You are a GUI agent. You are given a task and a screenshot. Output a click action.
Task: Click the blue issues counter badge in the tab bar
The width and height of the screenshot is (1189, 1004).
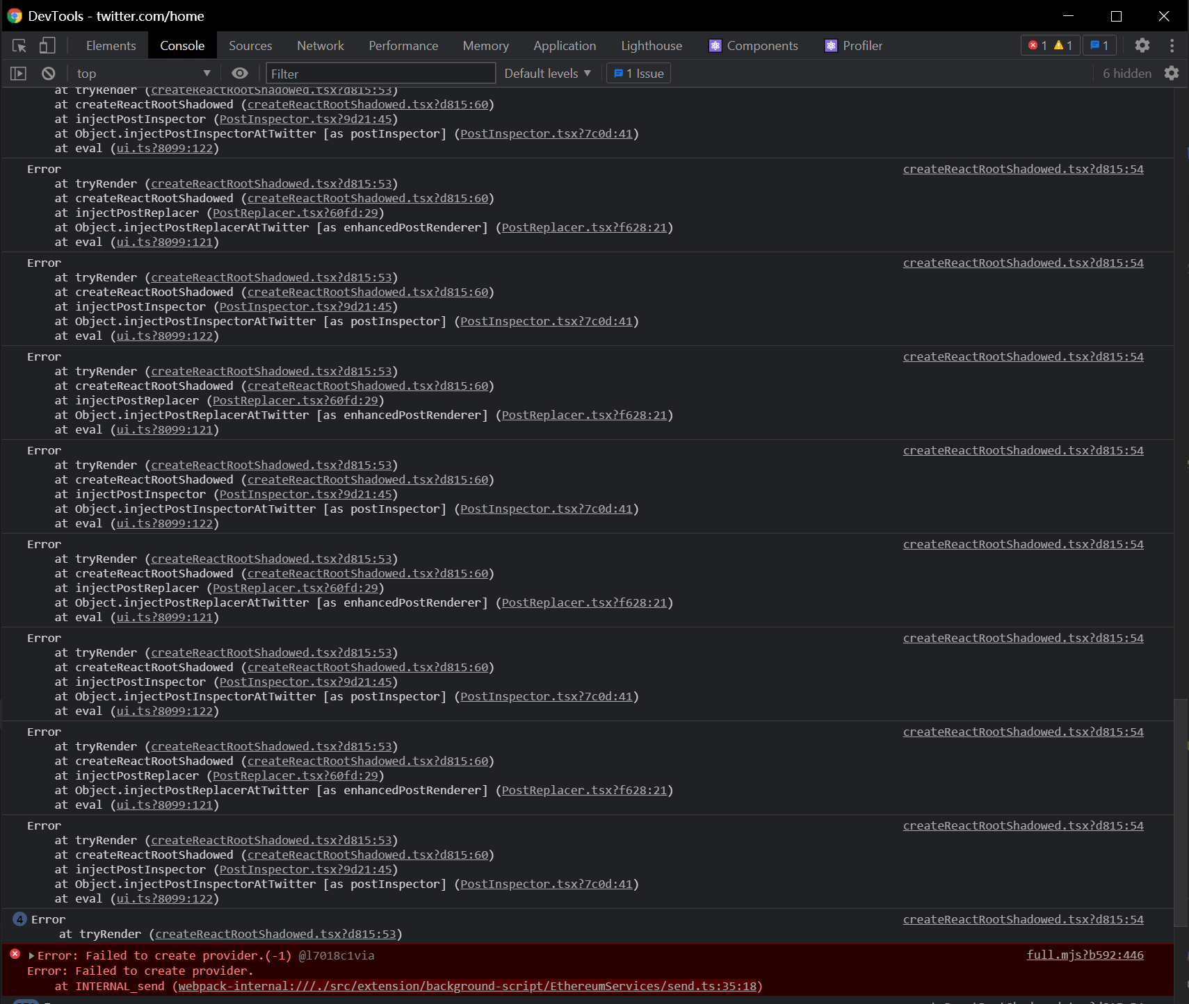[1099, 46]
